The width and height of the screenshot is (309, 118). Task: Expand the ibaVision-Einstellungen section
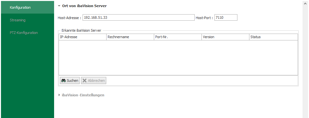pos(59,95)
